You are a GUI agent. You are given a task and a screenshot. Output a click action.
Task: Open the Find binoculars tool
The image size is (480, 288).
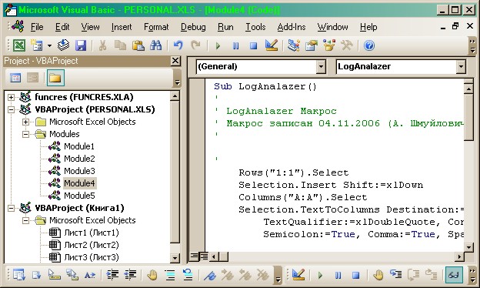point(156,46)
